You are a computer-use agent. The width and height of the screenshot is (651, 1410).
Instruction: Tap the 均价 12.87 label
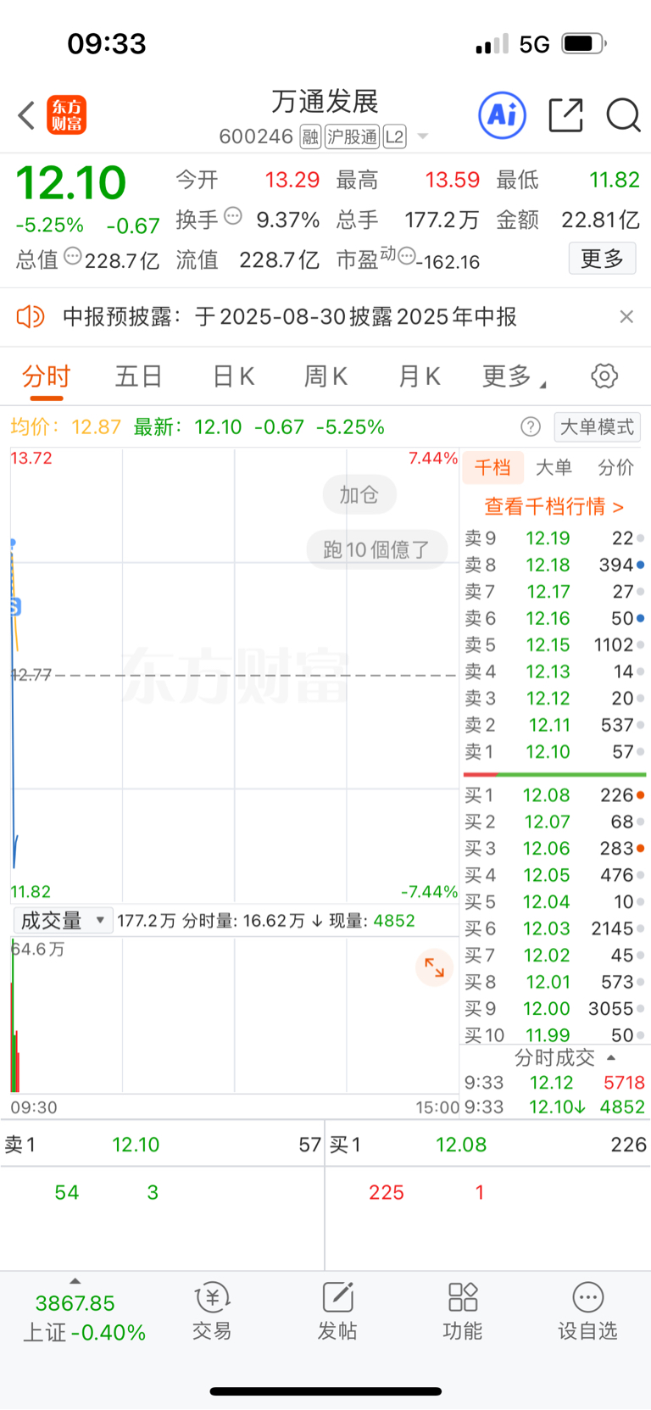click(66, 426)
